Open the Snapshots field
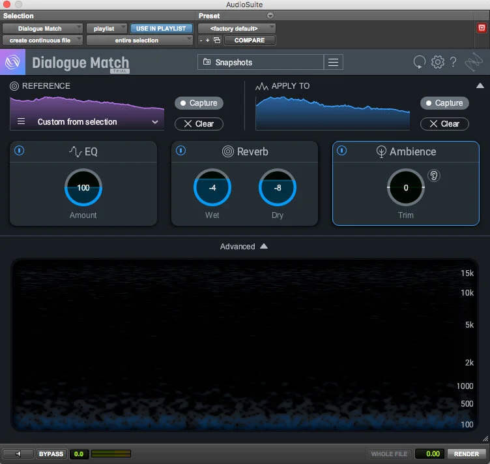 coord(261,62)
